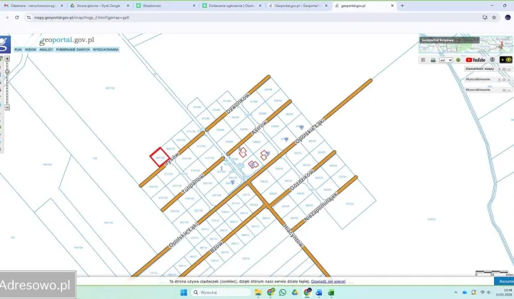Open the PLIK menu

click(18, 49)
